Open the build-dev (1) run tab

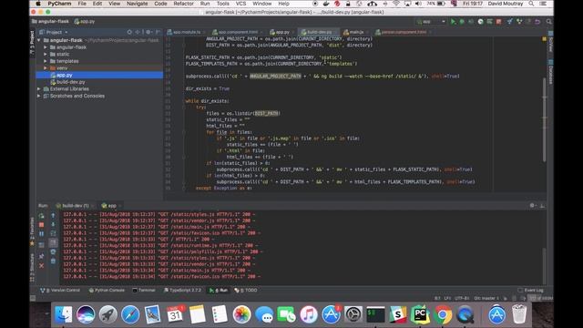(75, 205)
